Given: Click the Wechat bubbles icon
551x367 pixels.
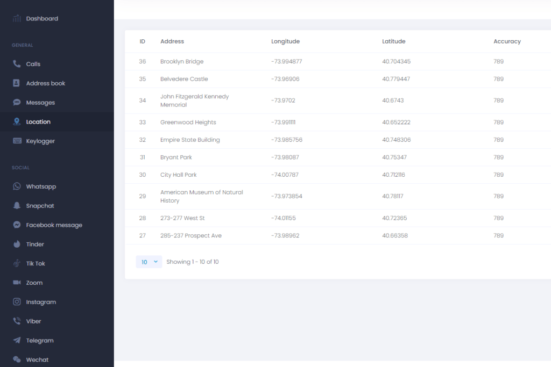Looking at the screenshot, I should coord(17,359).
